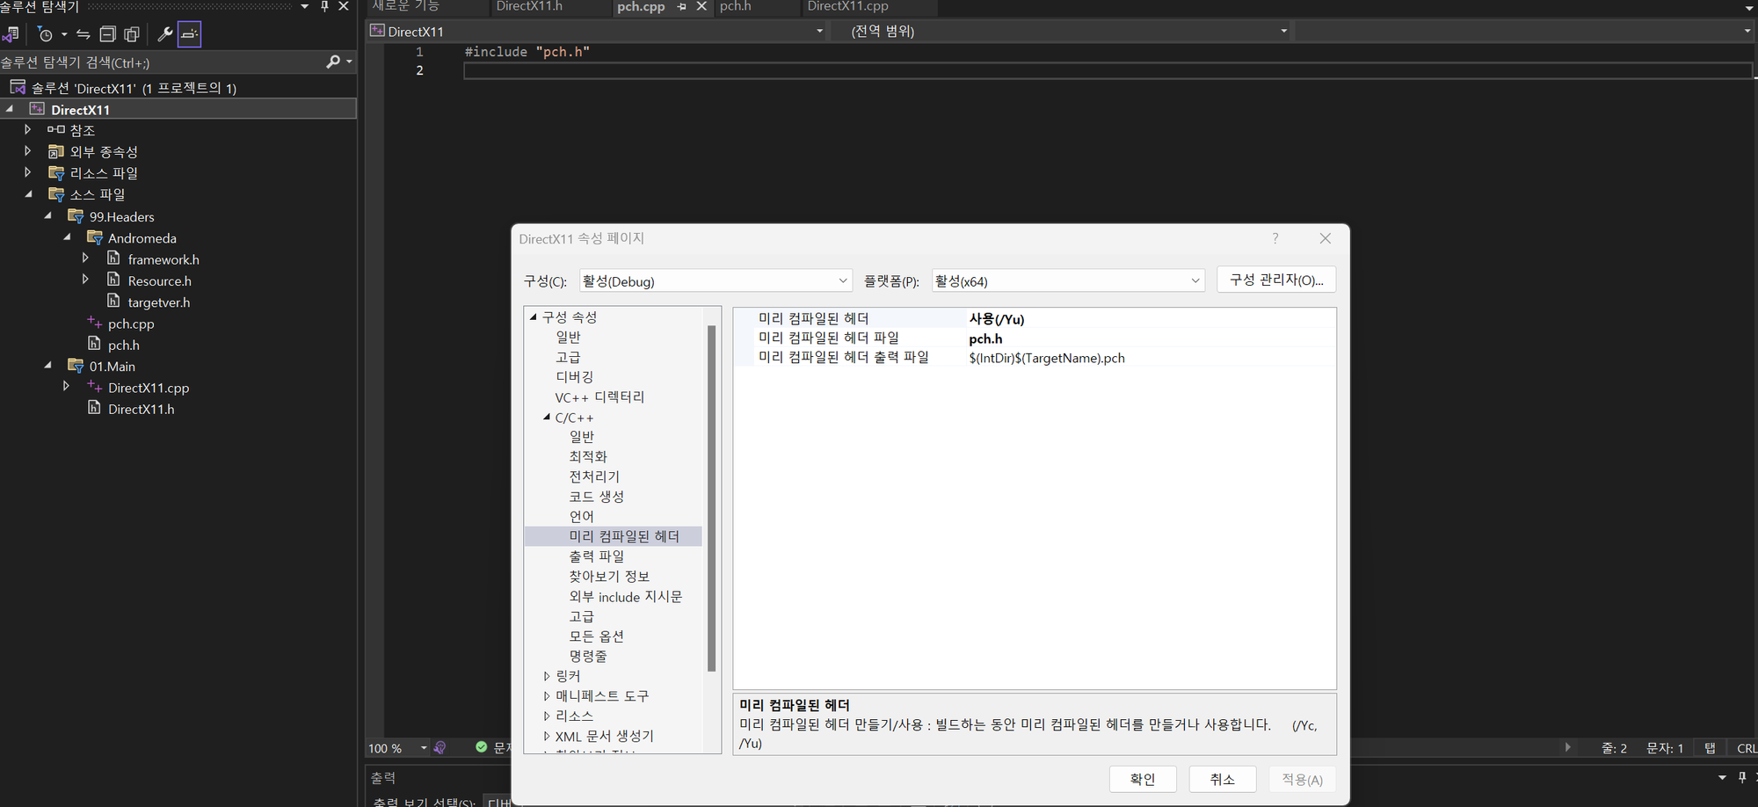The width and height of the screenshot is (1758, 807).
Task: Select 코드 생성 in property tree
Action: (597, 497)
